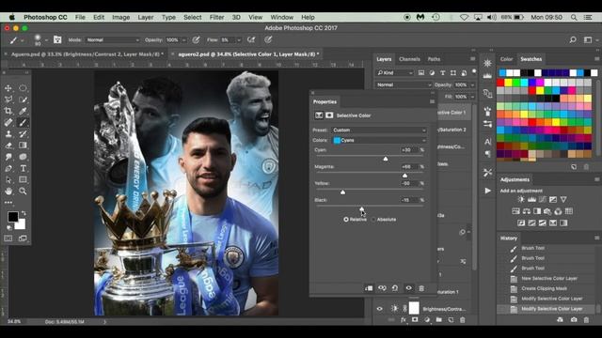Add layer style fx in Layers panel

pos(404,319)
